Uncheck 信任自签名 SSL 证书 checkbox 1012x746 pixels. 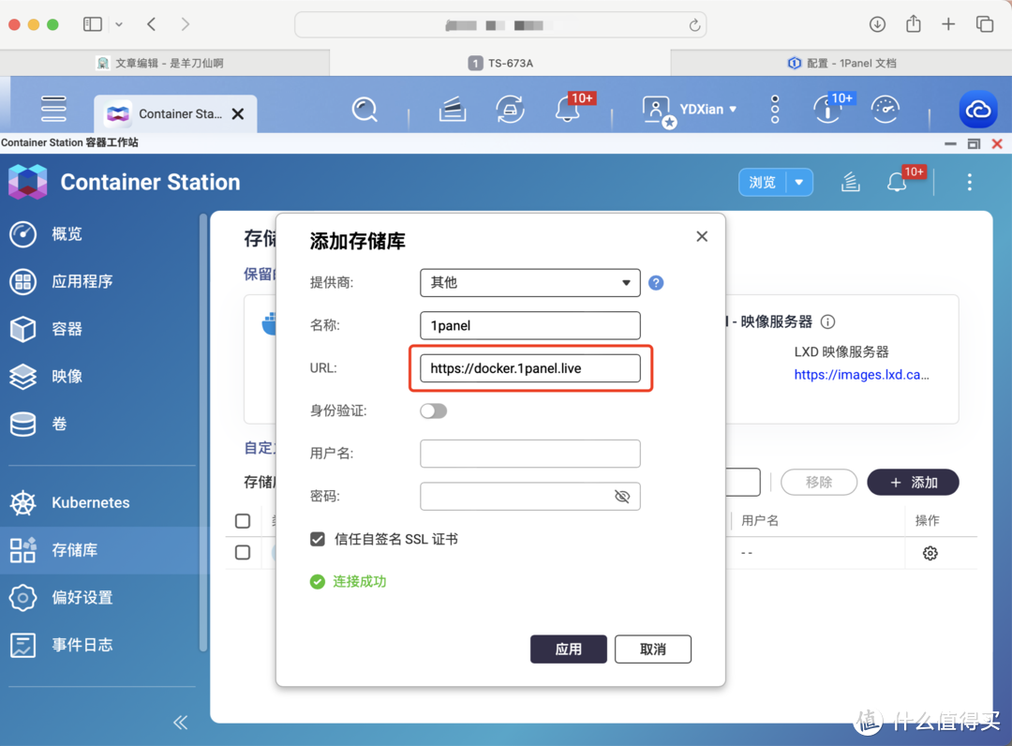[x=318, y=539]
